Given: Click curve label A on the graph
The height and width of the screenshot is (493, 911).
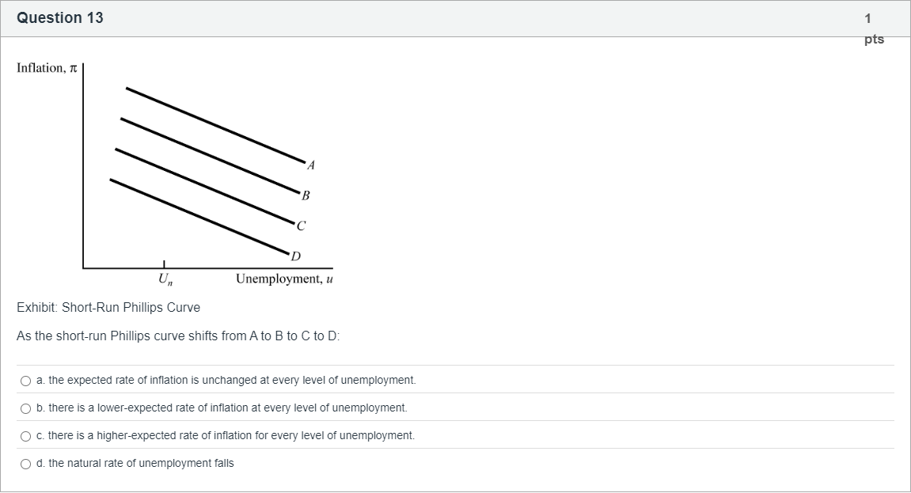Looking at the screenshot, I should pos(311,165).
